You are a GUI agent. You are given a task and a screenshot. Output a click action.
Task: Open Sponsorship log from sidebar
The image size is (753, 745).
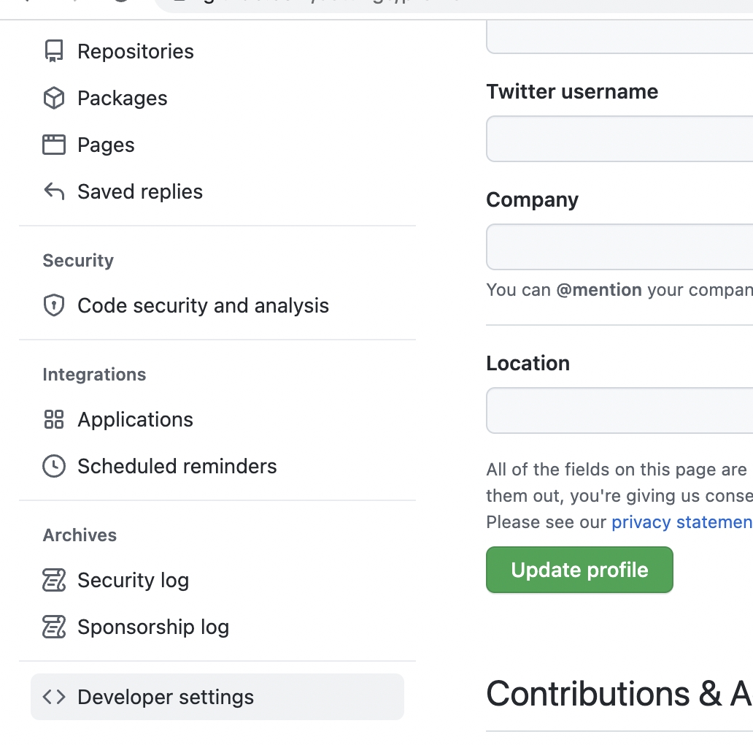(x=153, y=627)
